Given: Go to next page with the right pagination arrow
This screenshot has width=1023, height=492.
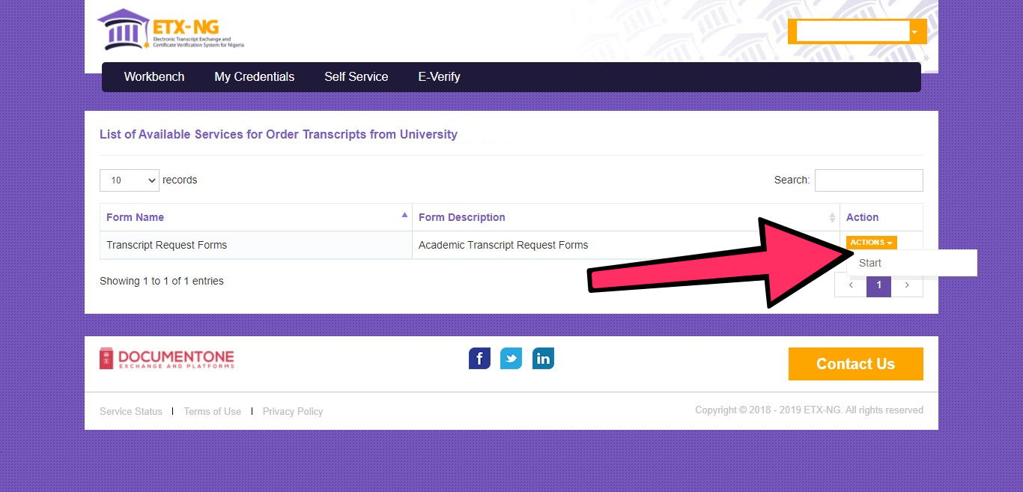Looking at the screenshot, I should (x=907, y=285).
